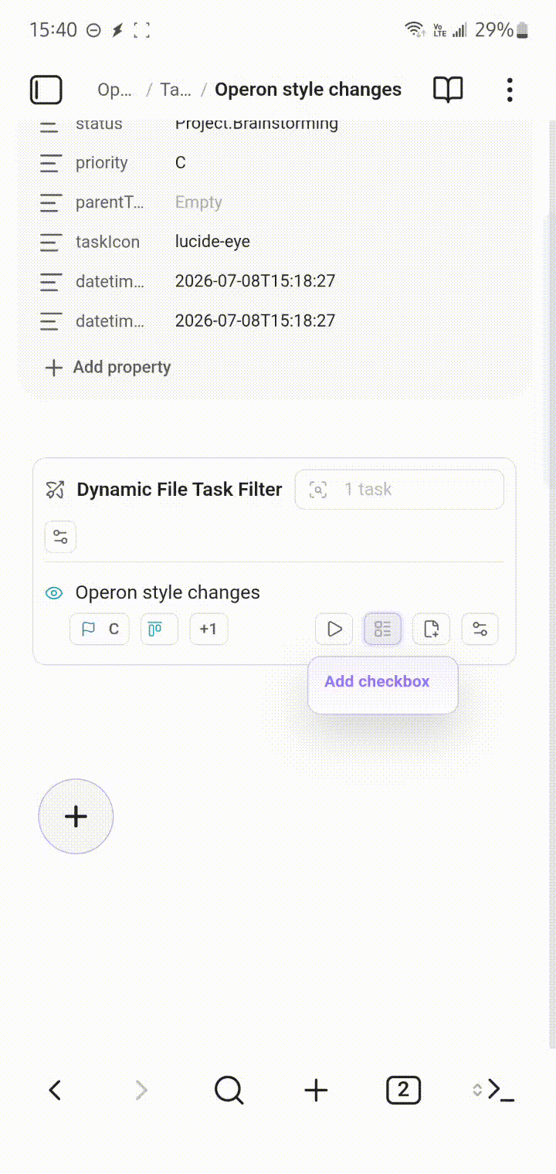Open the Operon style changes task title

point(168,593)
